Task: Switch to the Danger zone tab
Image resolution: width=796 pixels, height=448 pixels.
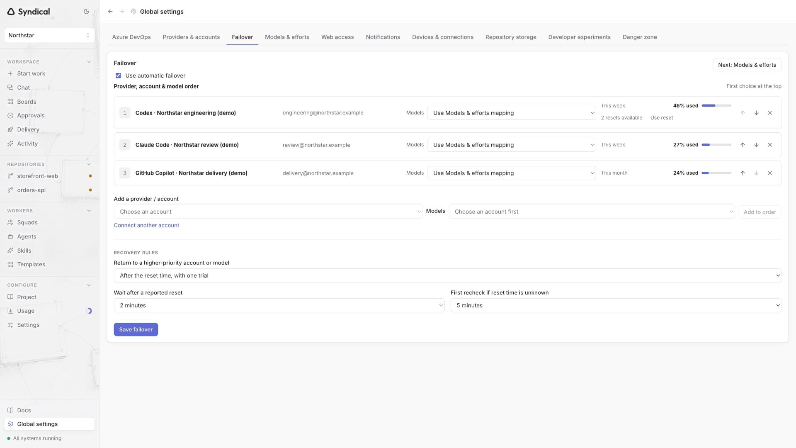Action: (x=640, y=37)
